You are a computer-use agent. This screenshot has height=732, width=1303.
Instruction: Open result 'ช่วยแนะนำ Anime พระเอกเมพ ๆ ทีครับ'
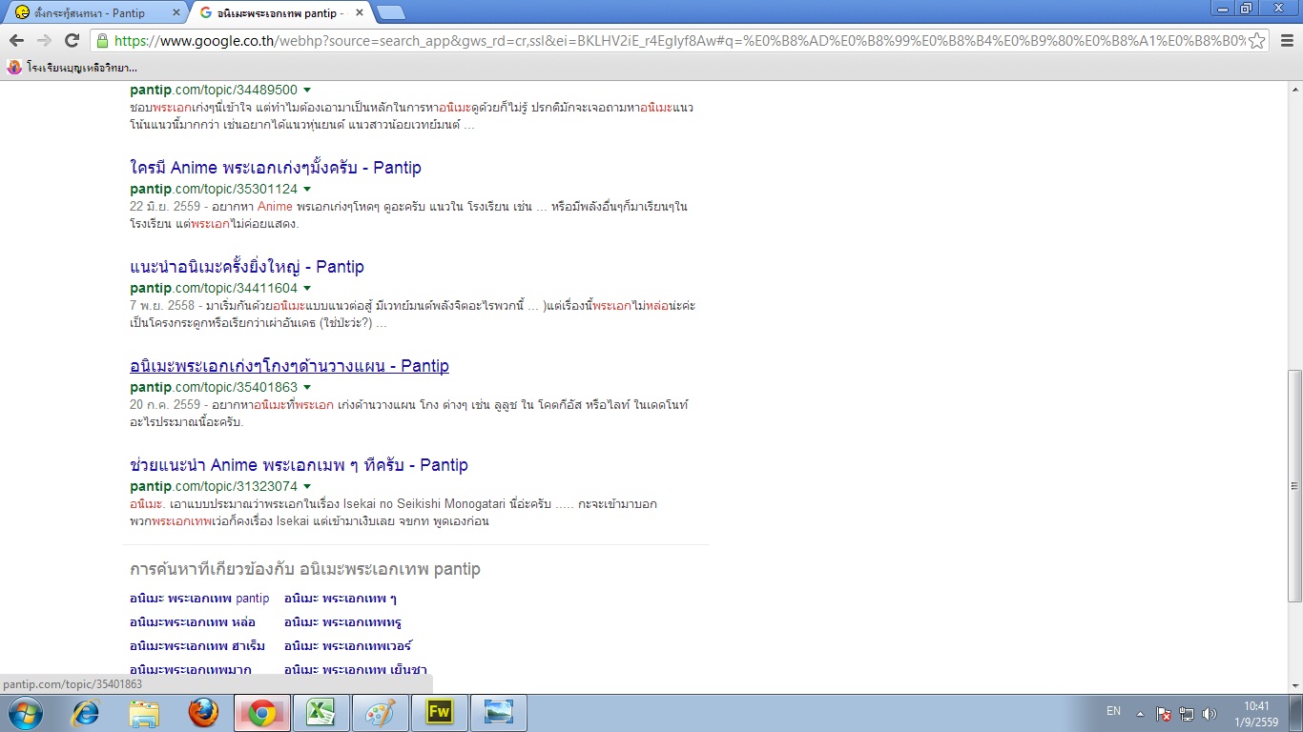coord(299,465)
